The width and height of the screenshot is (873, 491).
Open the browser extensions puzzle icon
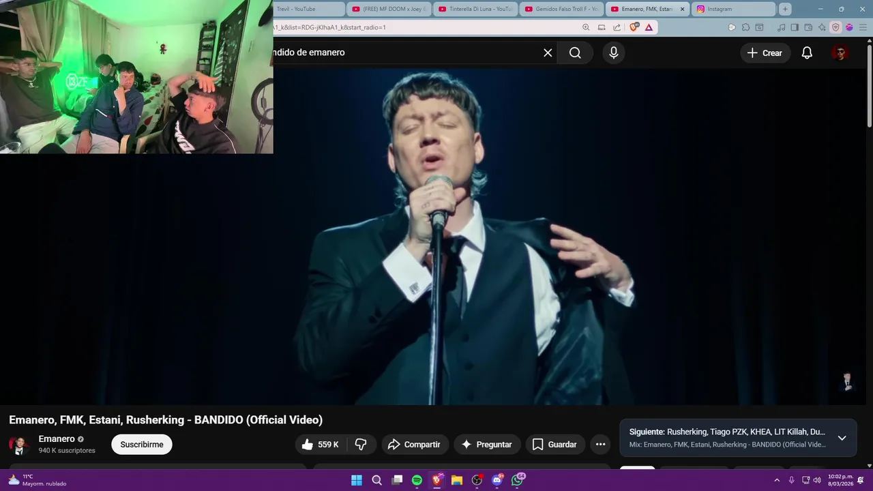tap(745, 27)
